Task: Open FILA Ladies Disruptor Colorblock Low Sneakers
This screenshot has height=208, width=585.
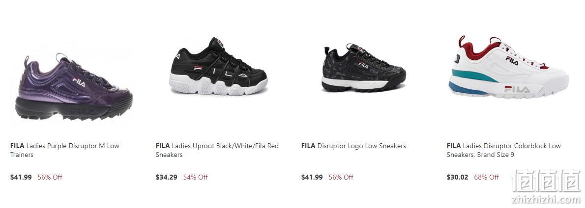Action: click(x=504, y=150)
